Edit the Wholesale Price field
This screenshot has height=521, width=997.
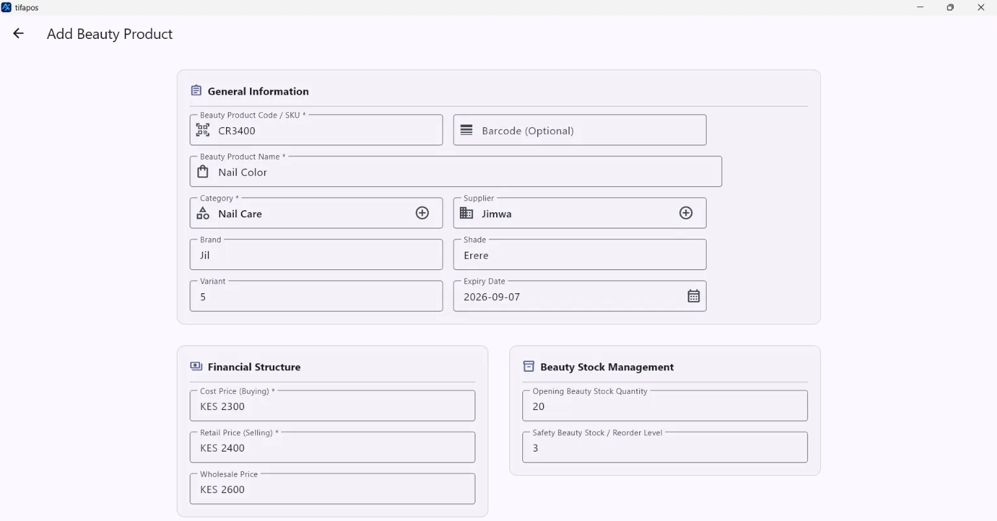332,489
